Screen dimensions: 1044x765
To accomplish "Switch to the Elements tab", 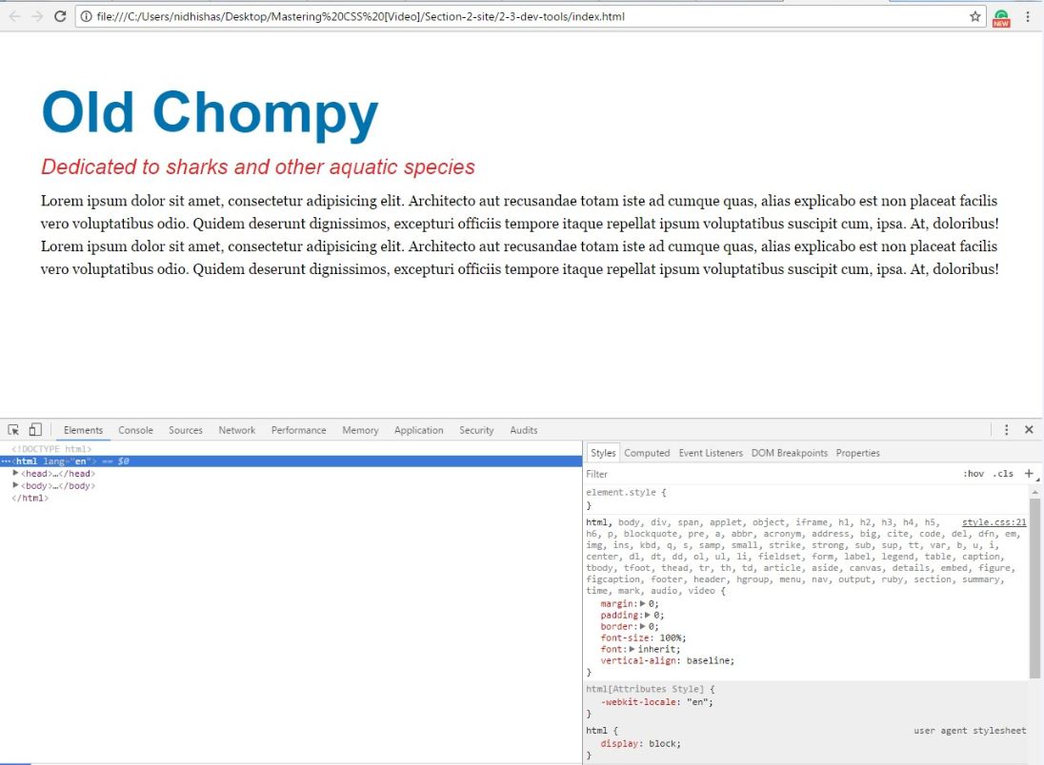I will pos(83,430).
